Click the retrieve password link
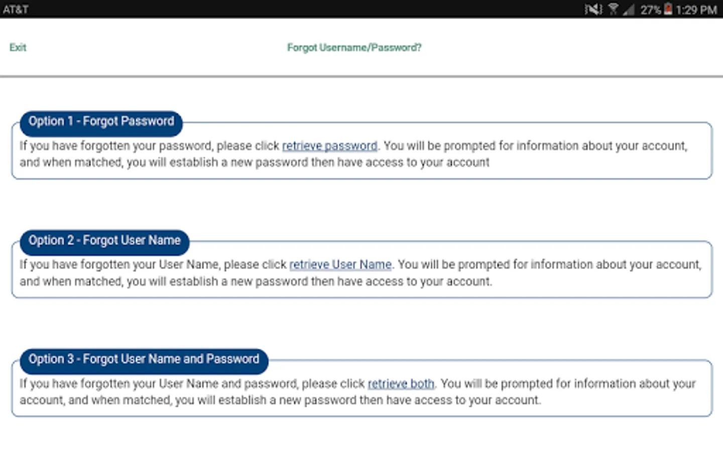Image resolution: width=723 pixels, height=452 pixels. (x=329, y=146)
